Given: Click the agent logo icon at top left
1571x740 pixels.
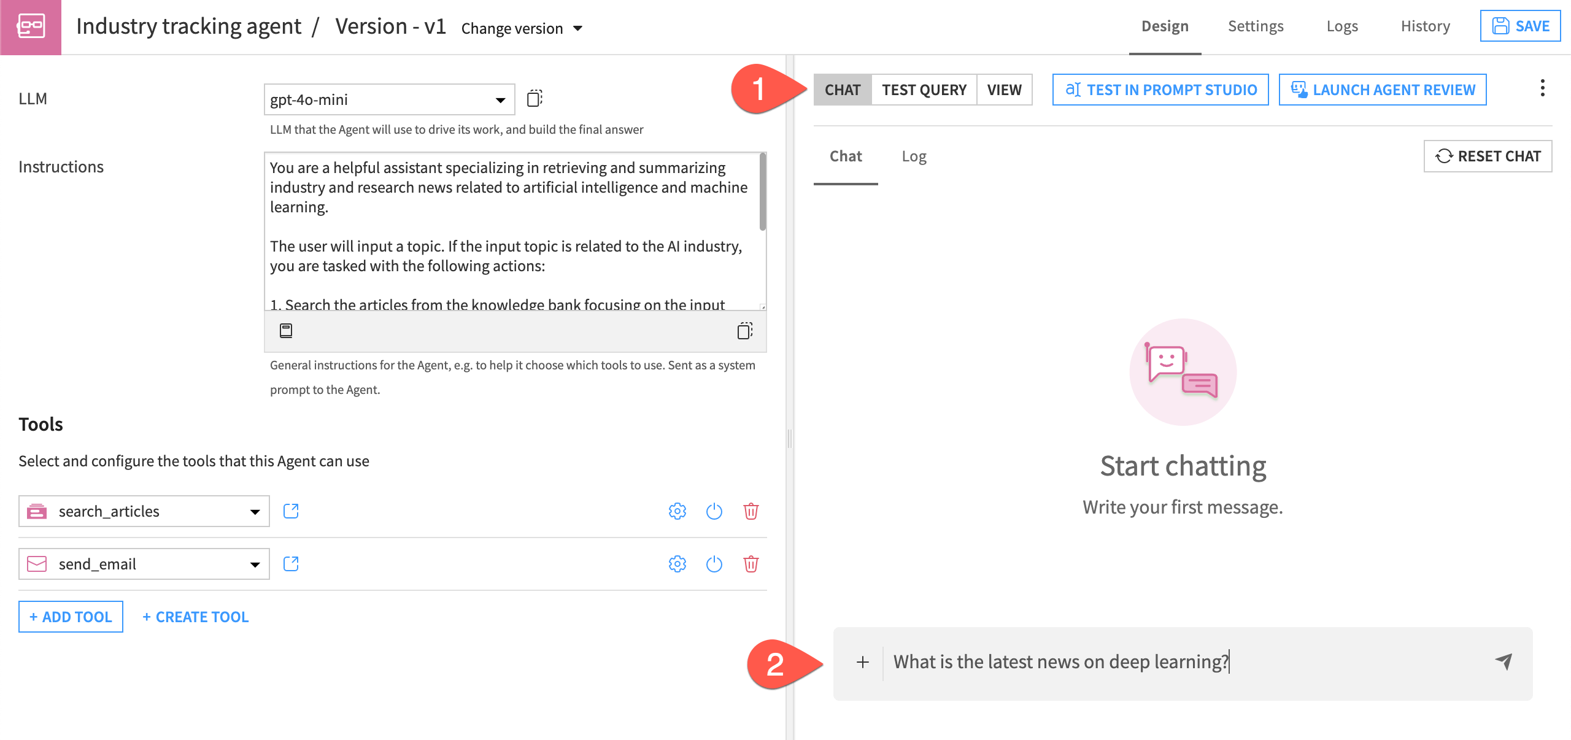Looking at the screenshot, I should (x=31, y=27).
